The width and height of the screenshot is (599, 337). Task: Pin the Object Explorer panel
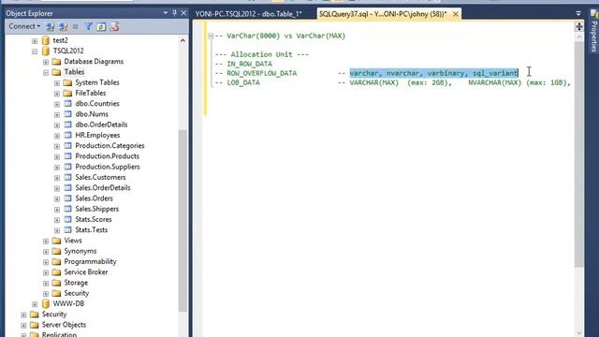click(x=175, y=13)
